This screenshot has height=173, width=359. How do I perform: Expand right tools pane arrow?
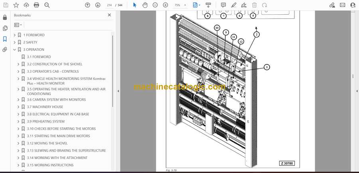pyautogui.click(x=357, y=91)
